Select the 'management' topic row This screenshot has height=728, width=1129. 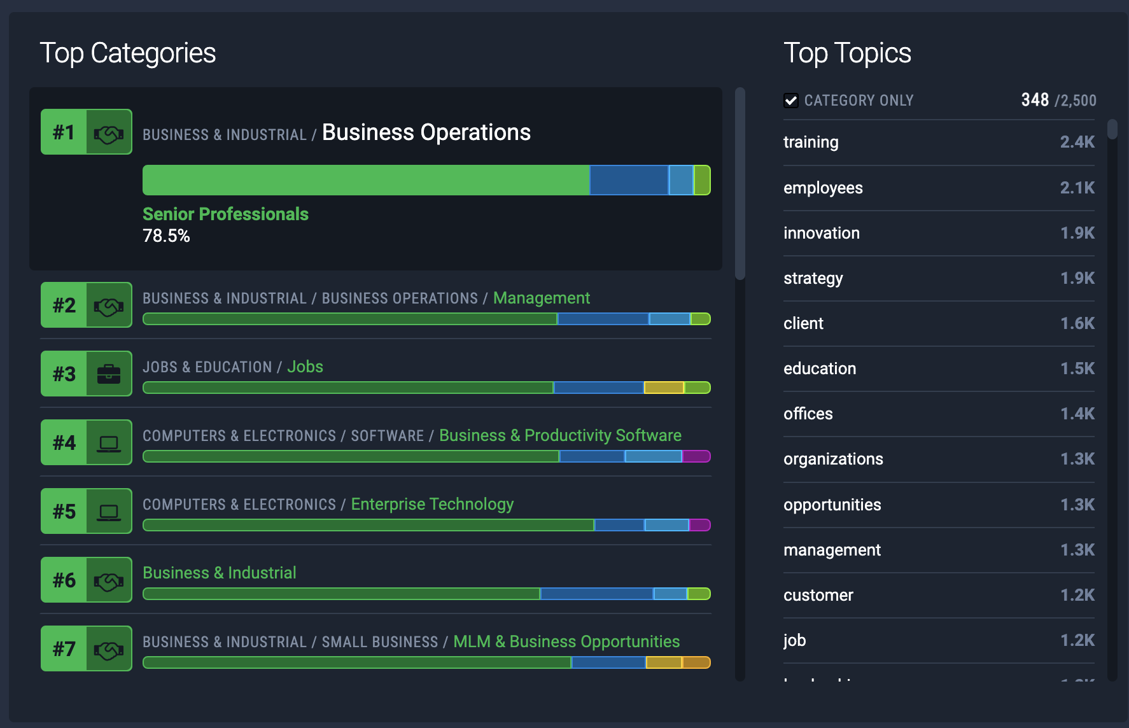click(939, 550)
